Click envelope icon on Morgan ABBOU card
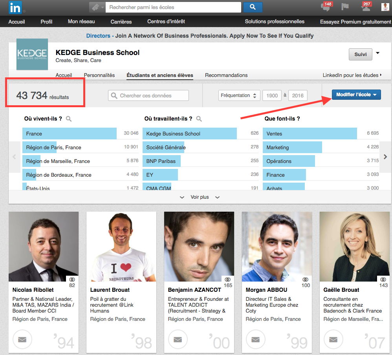Screen dimensions: 392x355 [256, 340]
